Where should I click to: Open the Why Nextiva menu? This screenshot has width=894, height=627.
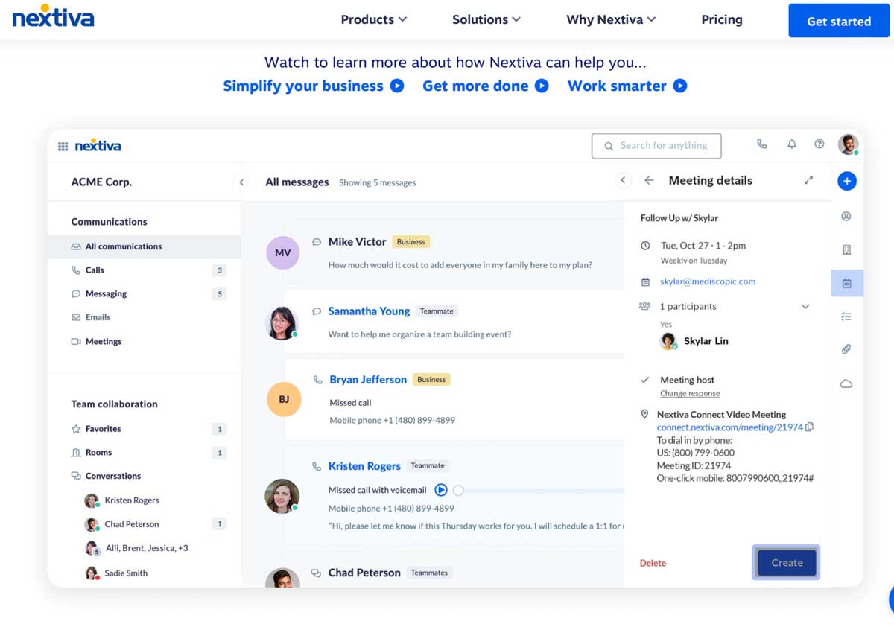coord(611,19)
